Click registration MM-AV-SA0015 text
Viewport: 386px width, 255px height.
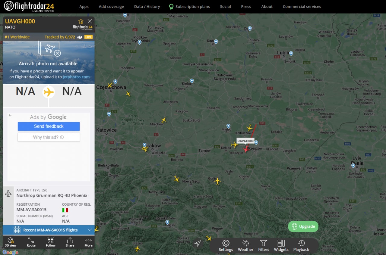tap(31, 210)
